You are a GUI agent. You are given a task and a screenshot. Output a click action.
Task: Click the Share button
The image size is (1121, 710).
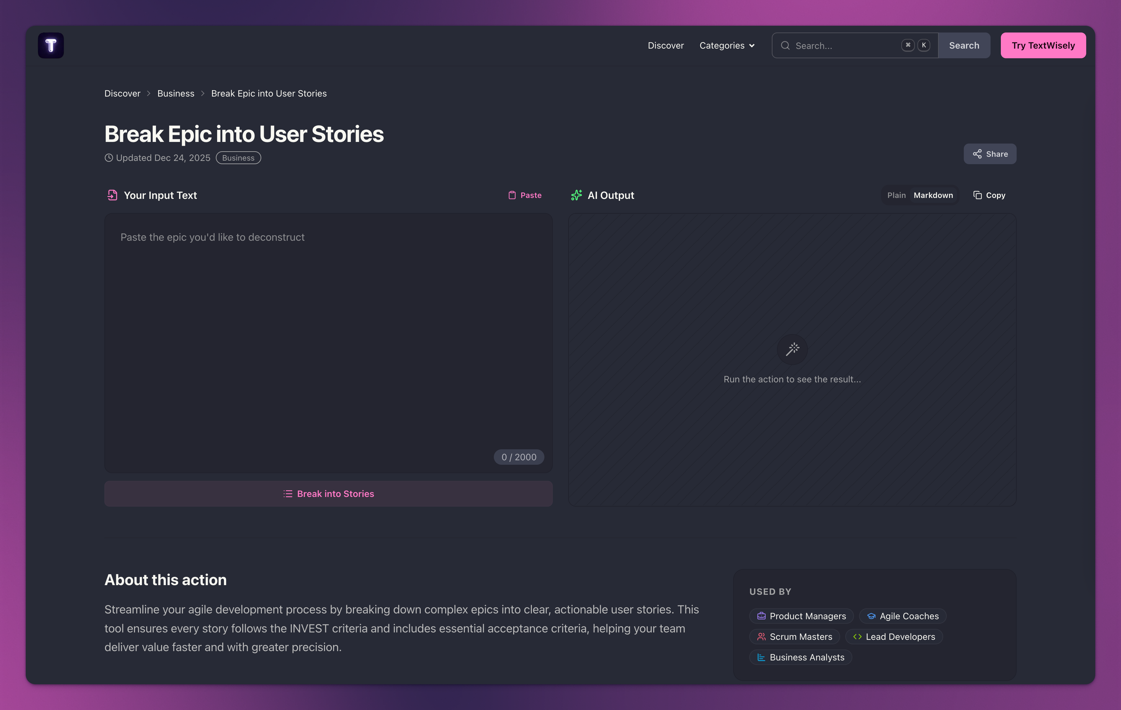990,154
